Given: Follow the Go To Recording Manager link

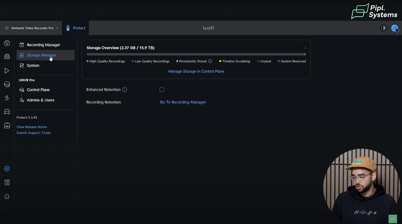Looking at the screenshot, I should [183, 102].
